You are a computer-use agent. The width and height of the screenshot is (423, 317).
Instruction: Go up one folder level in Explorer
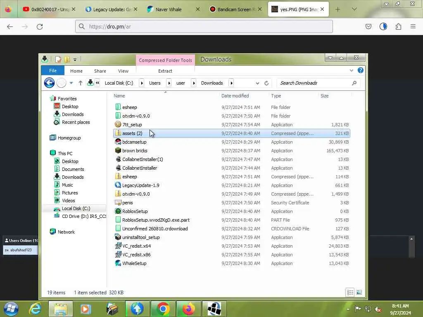(x=81, y=83)
